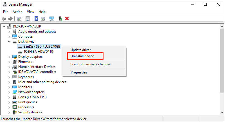The height and width of the screenshot is (122, 225).
Task: Click the scrollbar down arrow in device list
Action: click(222, 112)
